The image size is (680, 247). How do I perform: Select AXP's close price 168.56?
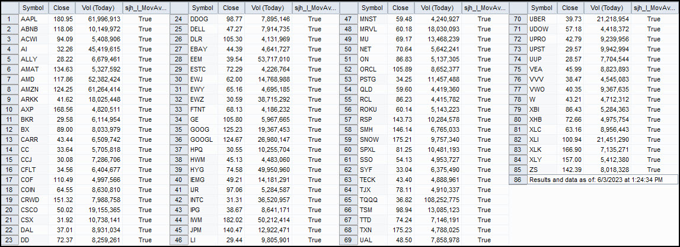point(62,109)
